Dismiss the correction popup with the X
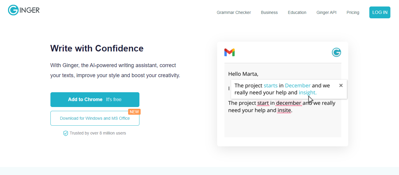 click(x=341, y=85)
